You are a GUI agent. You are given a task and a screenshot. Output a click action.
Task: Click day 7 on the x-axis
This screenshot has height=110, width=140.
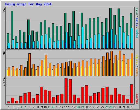34,107
